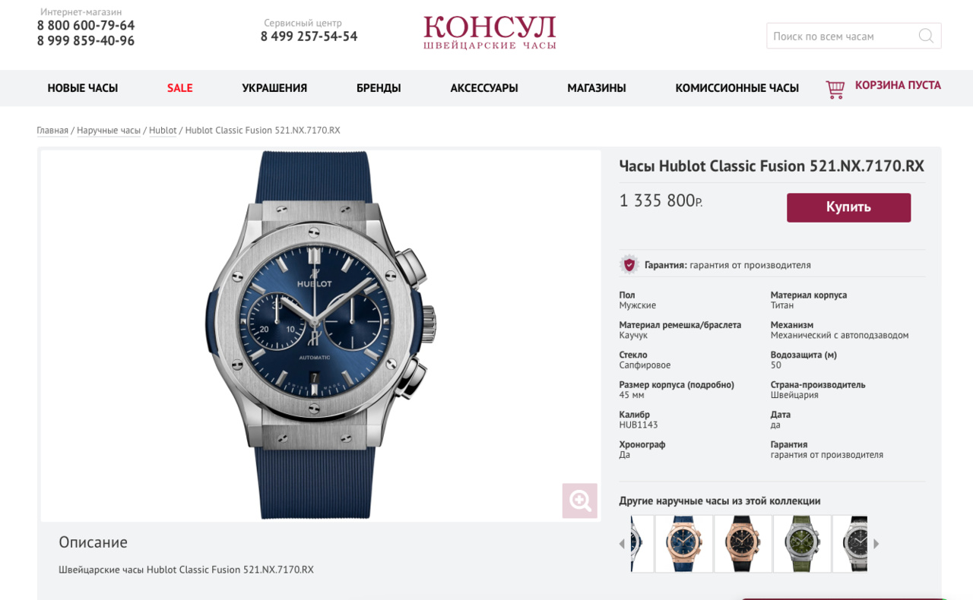
Task: Open the SALE section
Action: [180, 88]
